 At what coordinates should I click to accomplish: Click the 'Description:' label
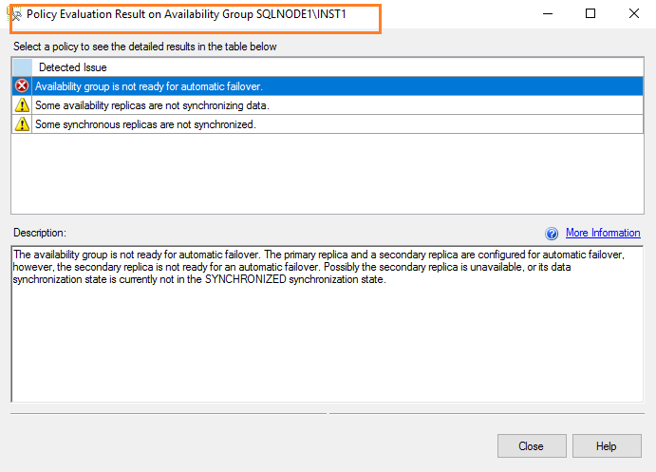(x=40, y=233)
